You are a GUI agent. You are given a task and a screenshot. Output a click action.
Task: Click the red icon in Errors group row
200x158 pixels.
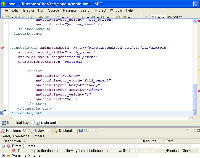[x=9, y=146]
